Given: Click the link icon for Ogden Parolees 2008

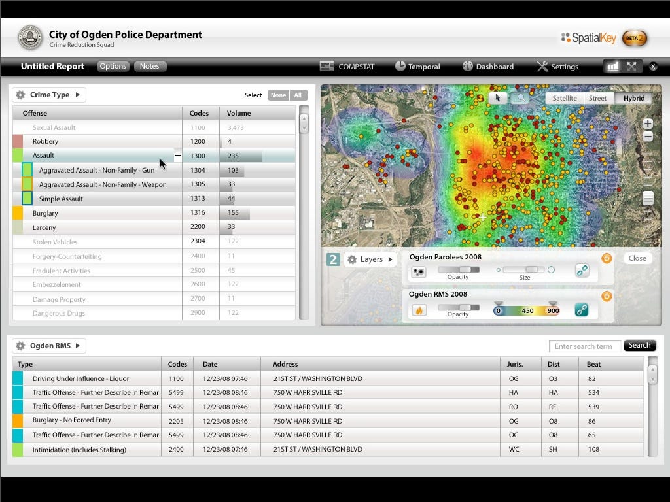Looking at the screenshot, I should point(582,271).
